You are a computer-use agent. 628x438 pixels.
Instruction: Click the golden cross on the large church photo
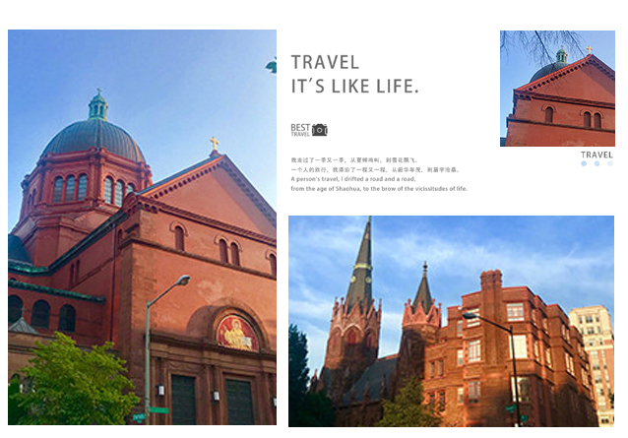click(215, 144)
